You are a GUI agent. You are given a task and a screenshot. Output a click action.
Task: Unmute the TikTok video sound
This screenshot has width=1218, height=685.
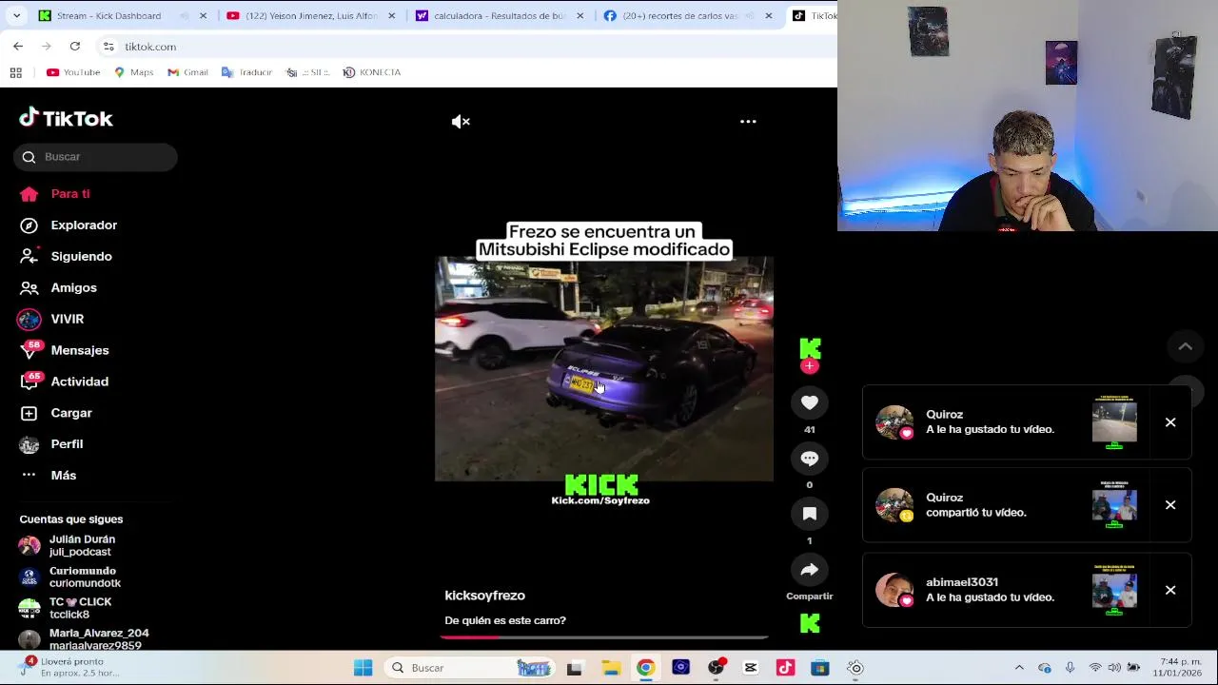click(461, 122)
